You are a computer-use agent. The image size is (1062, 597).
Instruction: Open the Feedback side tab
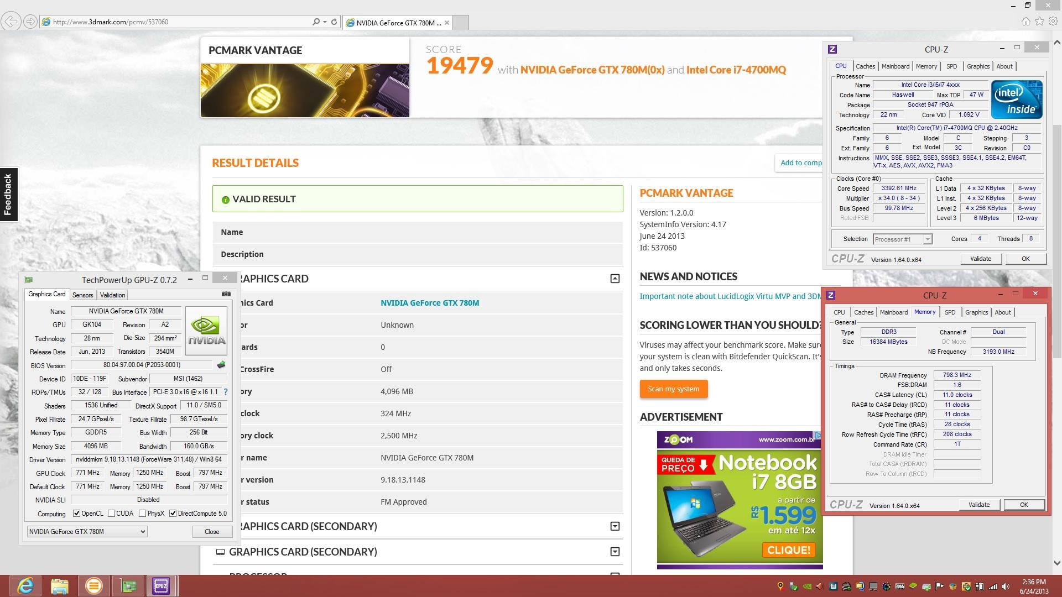point(8,195)
